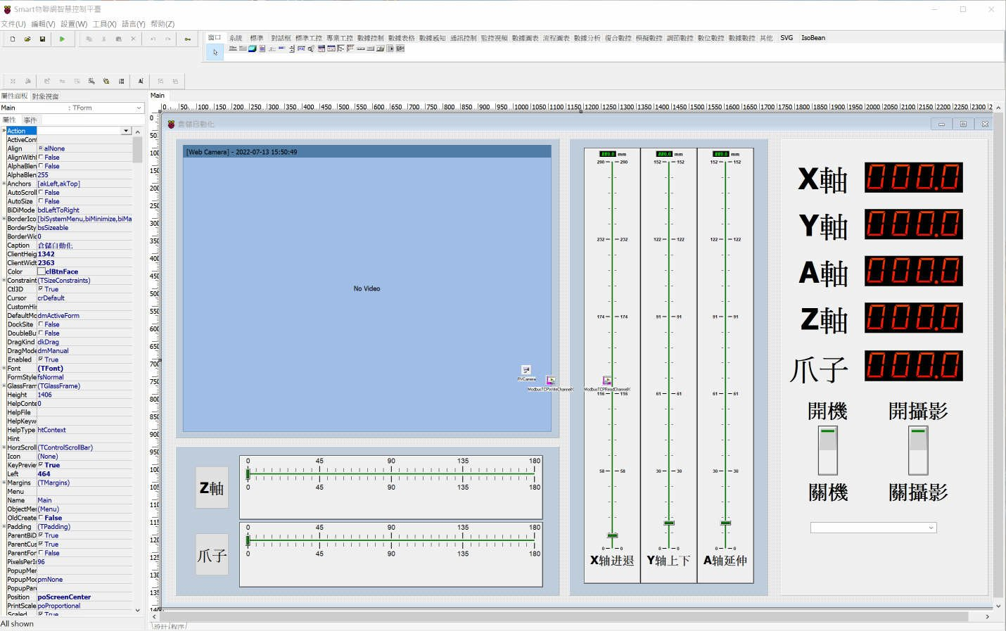This screenshot has width=1006, height=631.
Task: Select the ModbusTCPReadChannel component icon
Action: coord(607,381)
